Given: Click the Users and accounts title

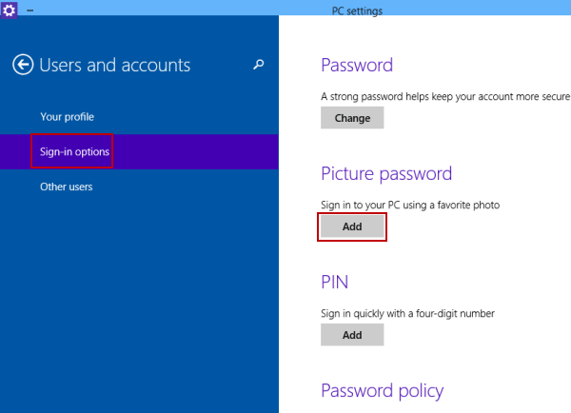Looking at the screenshot, I should click(115, 66).
